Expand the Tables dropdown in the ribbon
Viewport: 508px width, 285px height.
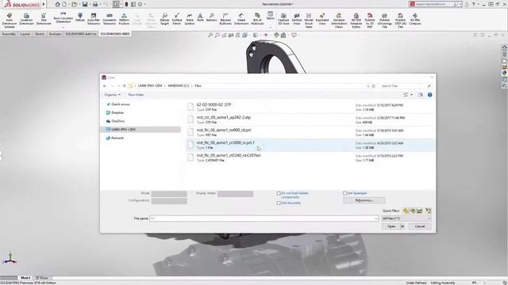pos(270,28)
